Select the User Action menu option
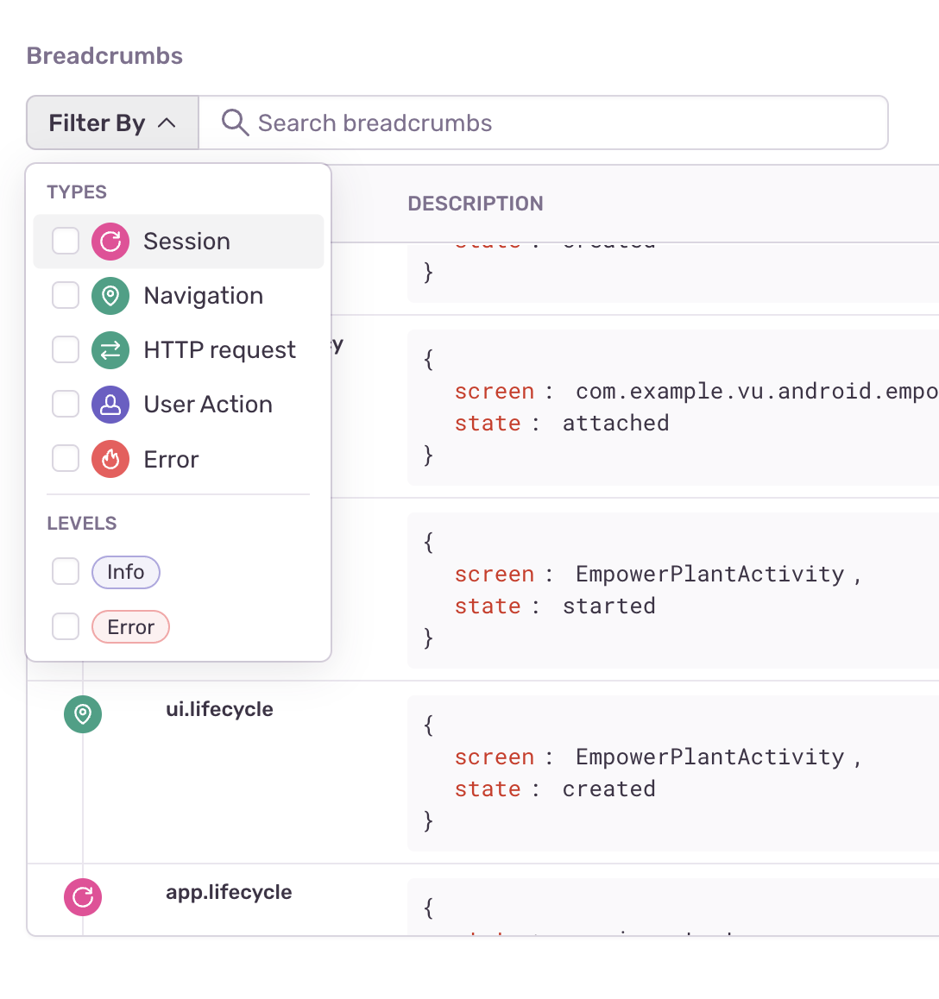The width and height of the screenshot is (939, 999). [179, 405]
